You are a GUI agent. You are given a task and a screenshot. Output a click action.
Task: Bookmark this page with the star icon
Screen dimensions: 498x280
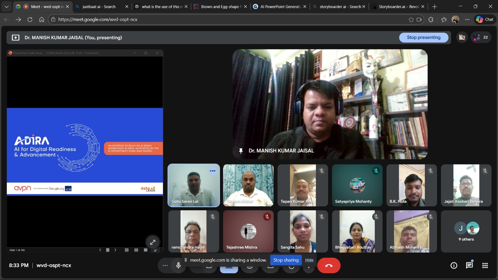411,19
